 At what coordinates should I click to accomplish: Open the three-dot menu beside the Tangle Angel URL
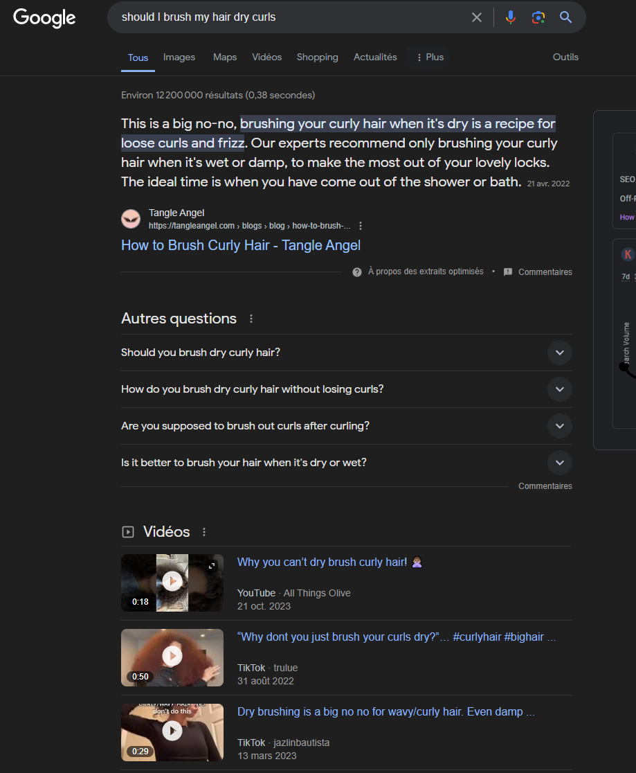coord(361,226)
